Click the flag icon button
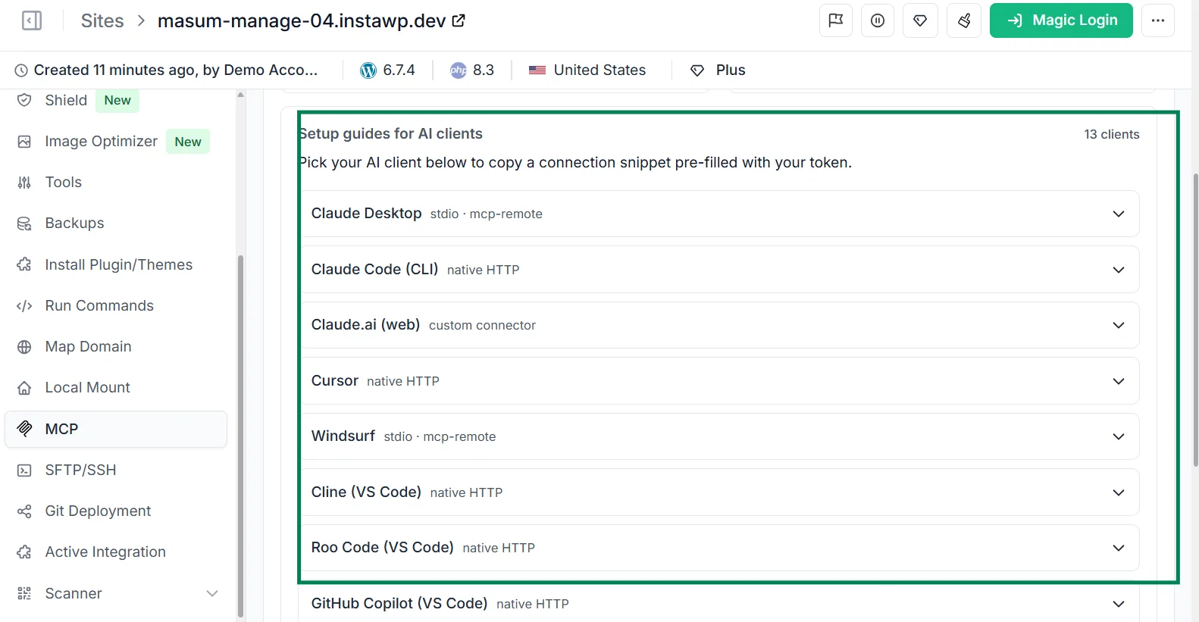 click(x=836, y=20)
